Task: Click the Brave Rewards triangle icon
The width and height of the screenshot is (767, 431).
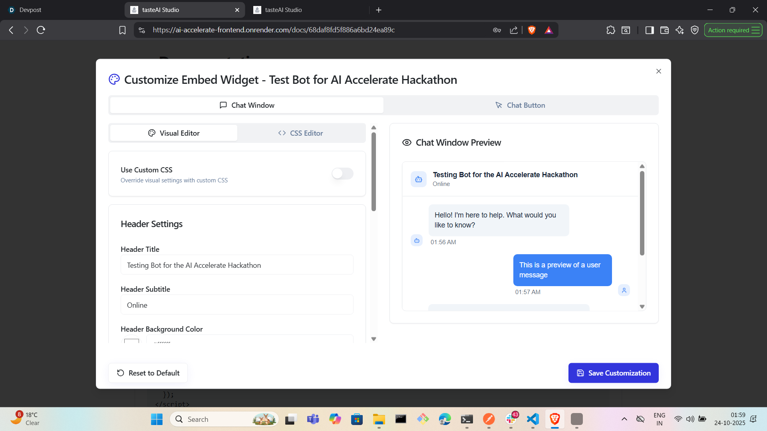Action: click(x=548, y=30)
